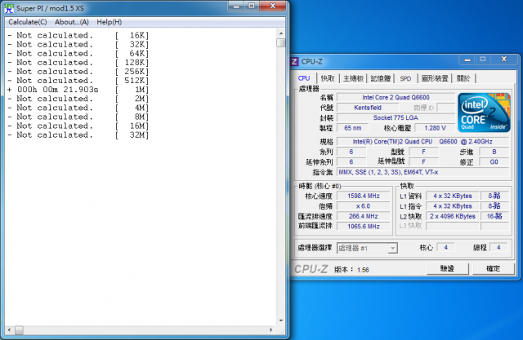Switch to the 圖形裝置 tab in CPU-Z
This screenshot has height=340, width=523.
click(x=435, y=78)
